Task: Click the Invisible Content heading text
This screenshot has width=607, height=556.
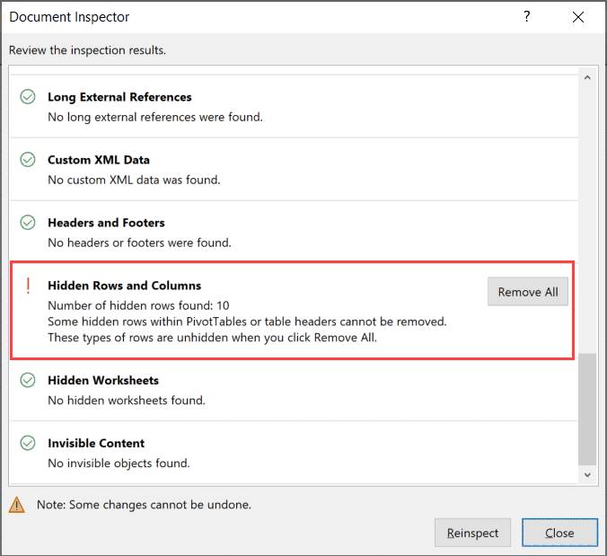Action: tap(96, 443)
